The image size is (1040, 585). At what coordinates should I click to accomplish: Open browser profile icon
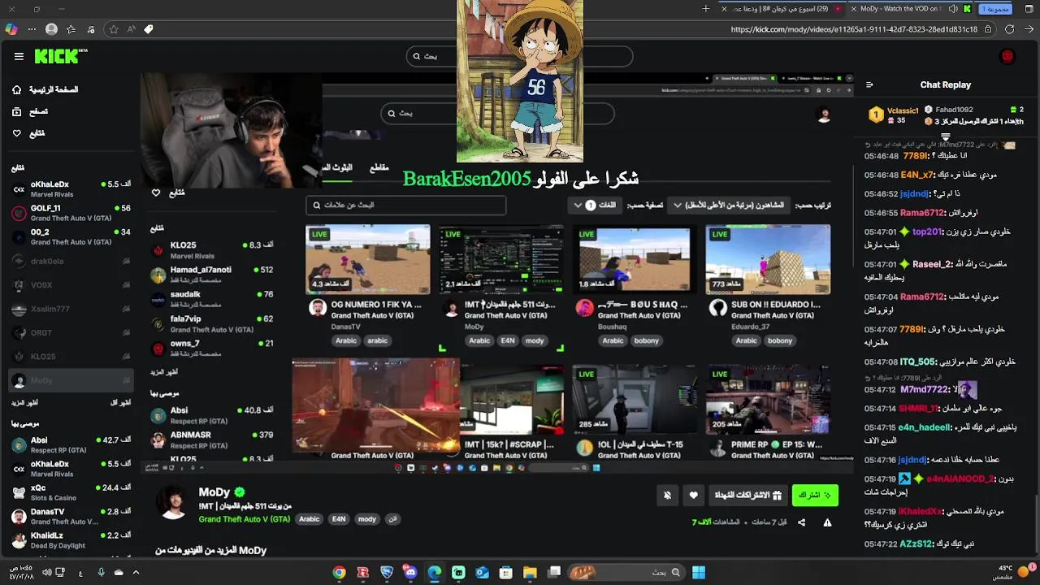(51, 29)
